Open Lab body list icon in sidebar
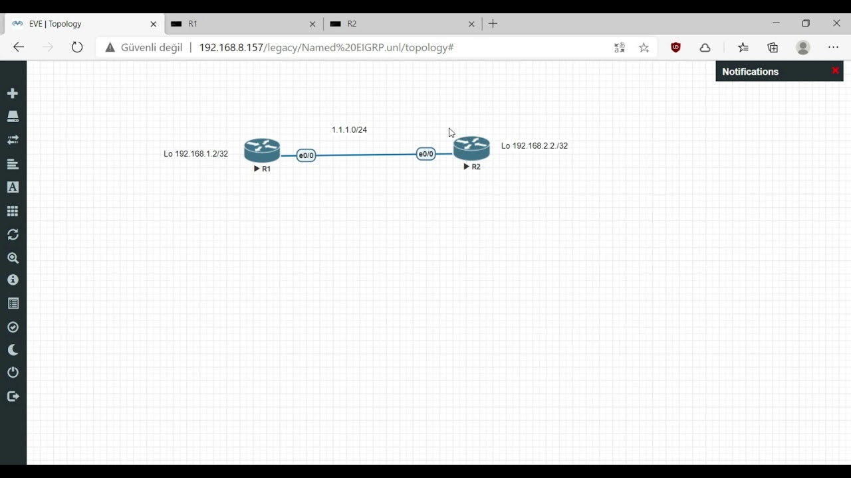 tap(13, 303)
